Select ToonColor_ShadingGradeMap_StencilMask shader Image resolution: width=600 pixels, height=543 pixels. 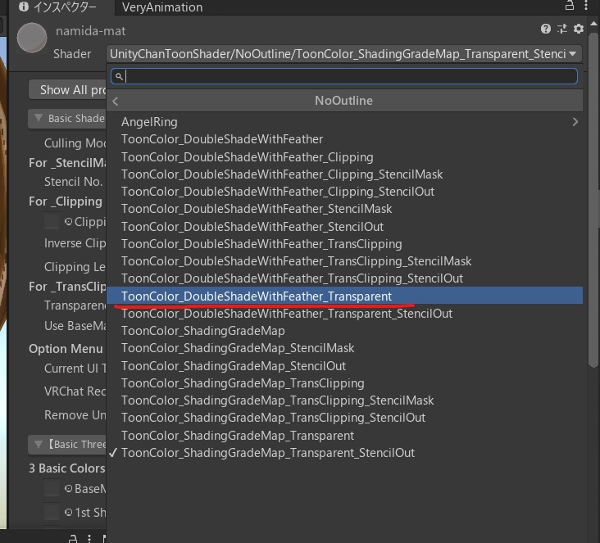344,348
